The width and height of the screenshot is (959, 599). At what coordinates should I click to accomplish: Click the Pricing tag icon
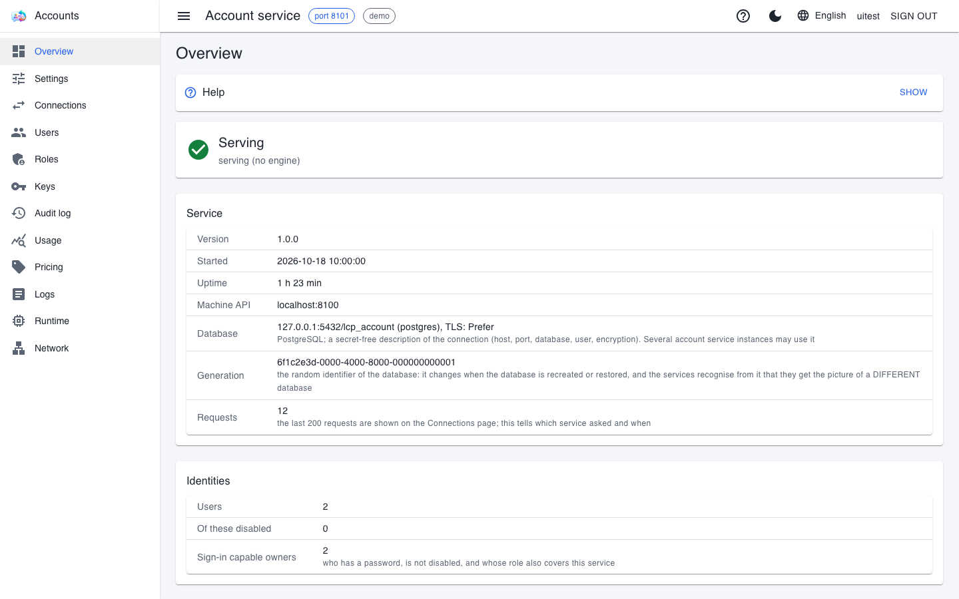pos(19,267)
